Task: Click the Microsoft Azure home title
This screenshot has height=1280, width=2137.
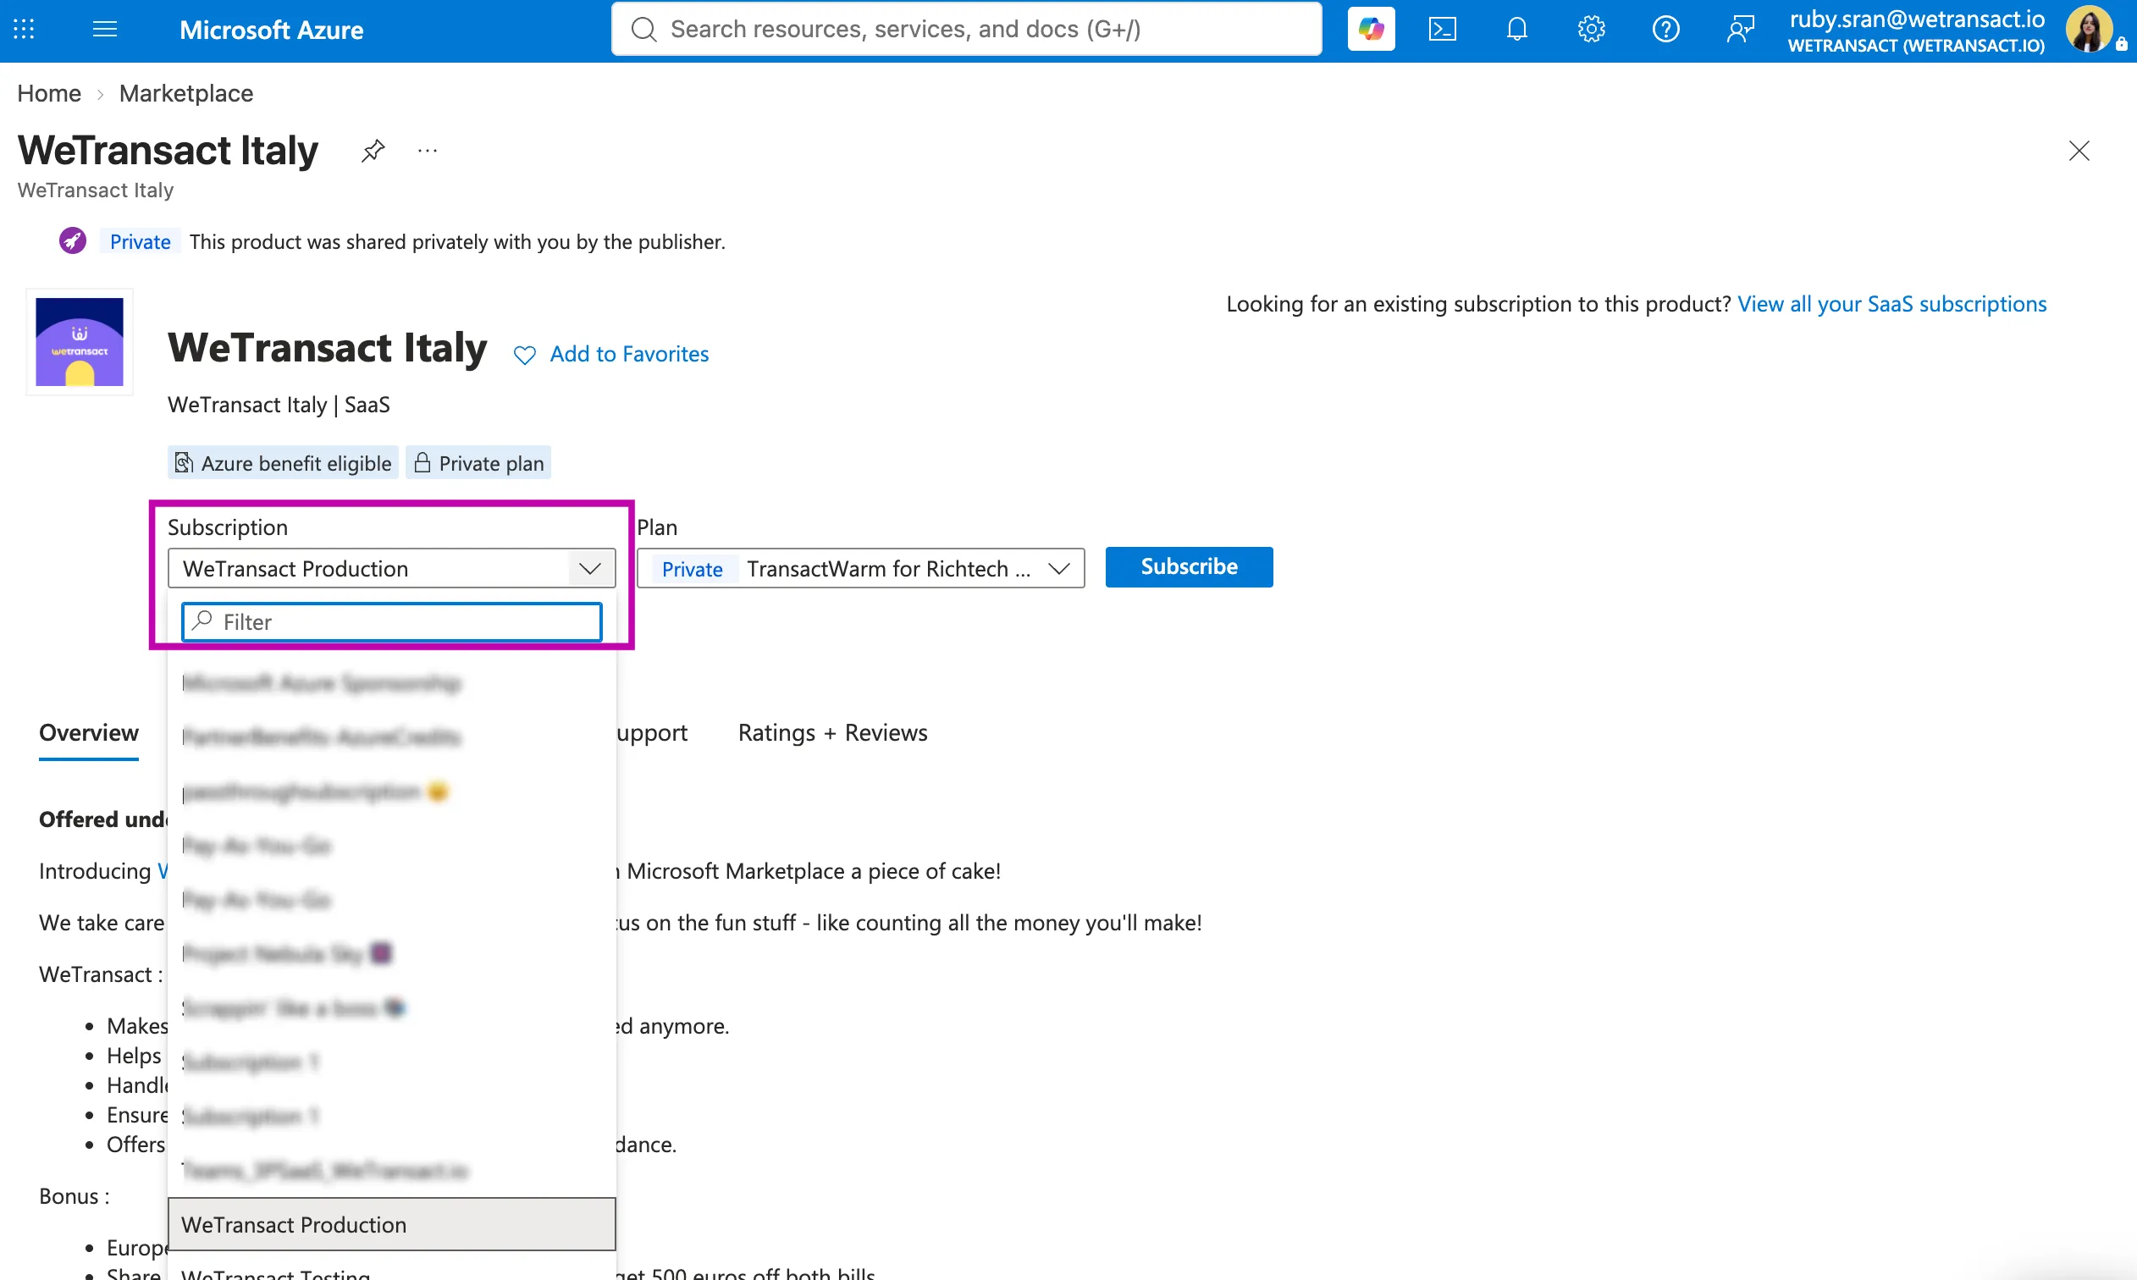Action: 271,30
